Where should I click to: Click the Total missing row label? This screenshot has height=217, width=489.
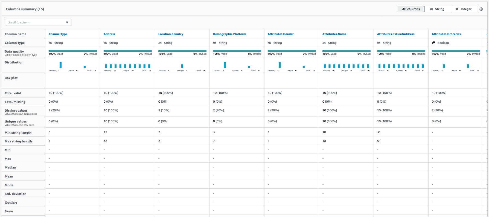coord(15,102)
